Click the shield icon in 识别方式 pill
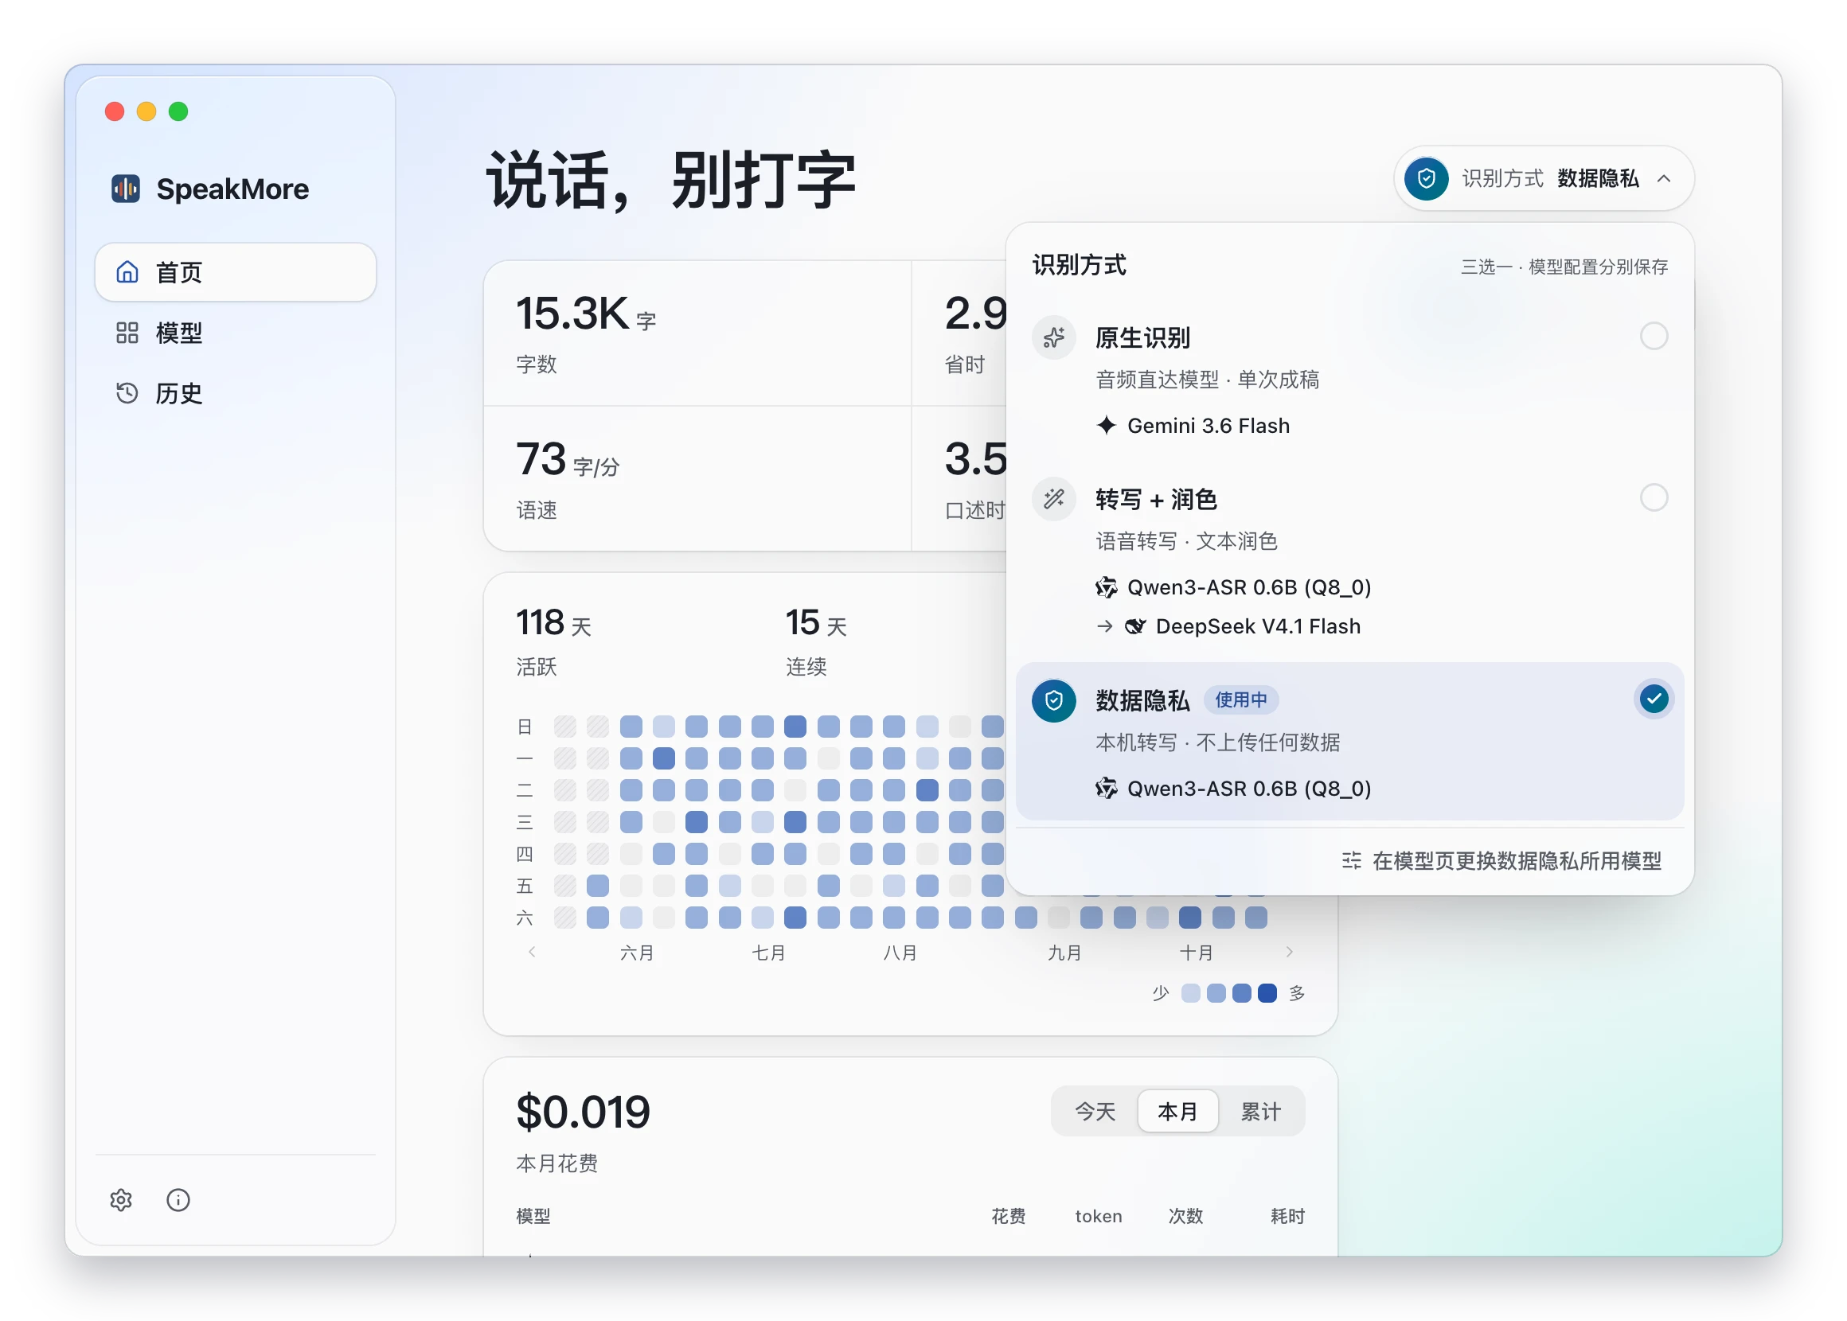Image resolution: width=1847 pixels, height=1321 pixels. pyautogui.click(x=1427, y=178)
